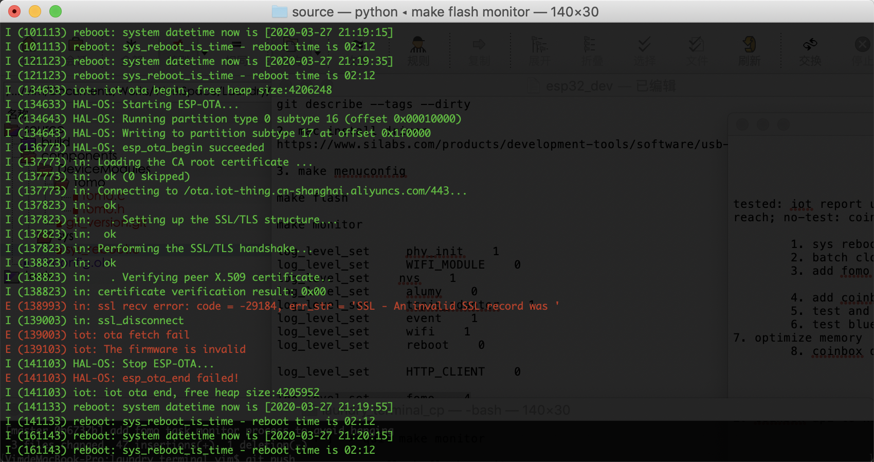Click the Rules (规则) referee icon in background toolbar
Screen dimensions: 874x462
[x=418, y=45]
